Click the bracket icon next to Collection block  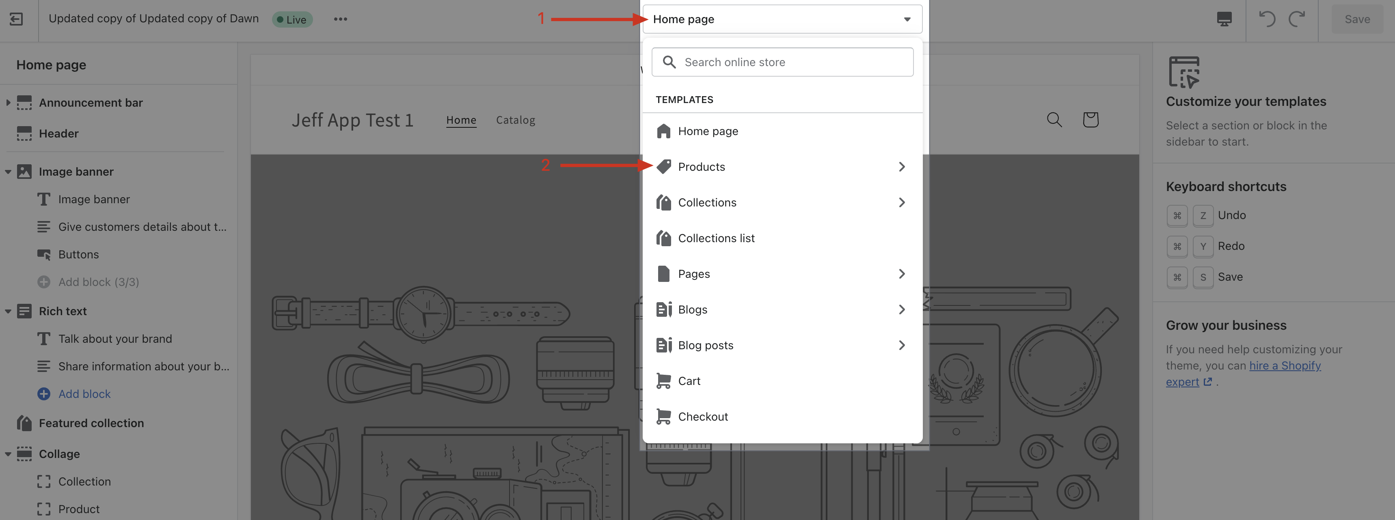(x=44, y=481)
